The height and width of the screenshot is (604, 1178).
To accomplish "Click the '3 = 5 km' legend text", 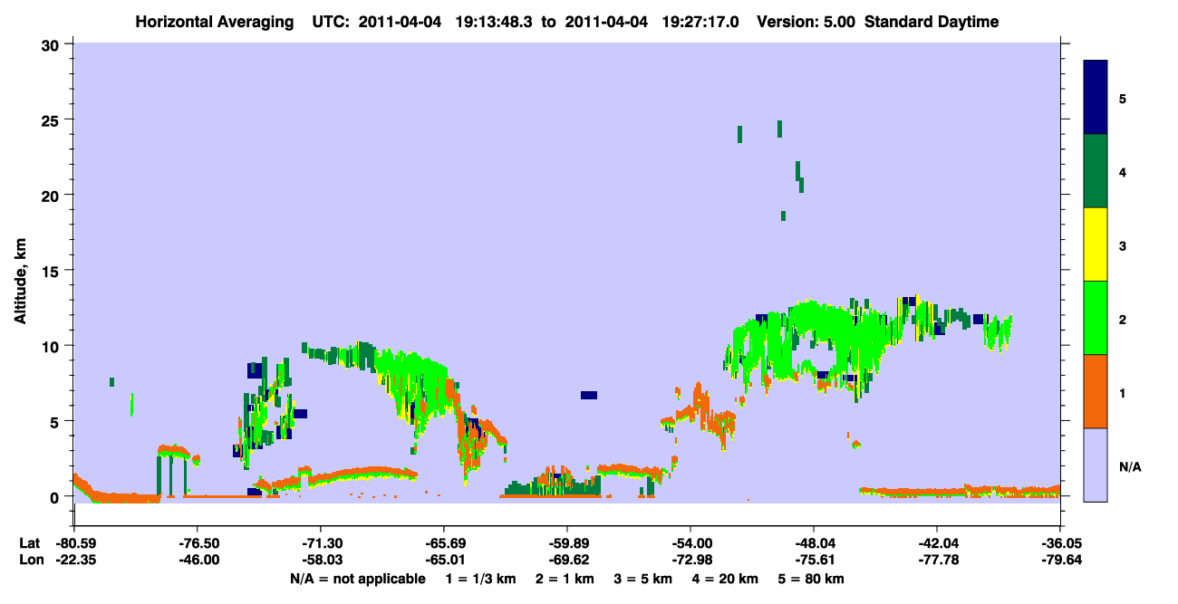I will tap(644, 579).
